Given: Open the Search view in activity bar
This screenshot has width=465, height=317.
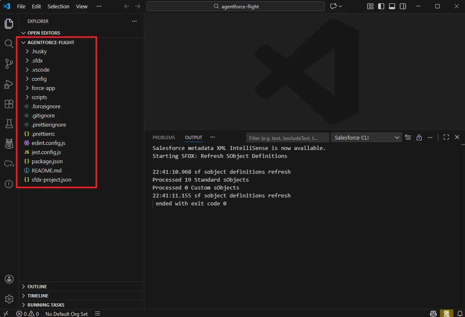Looking at the screenshot, I should (x=9, y=44).
